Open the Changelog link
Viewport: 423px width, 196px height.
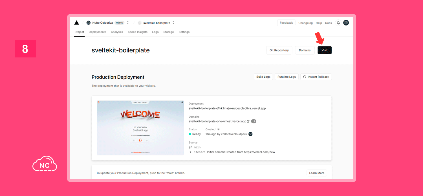306,23
